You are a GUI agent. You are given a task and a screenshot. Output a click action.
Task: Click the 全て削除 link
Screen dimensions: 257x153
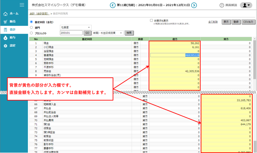(x=213, y=22)
